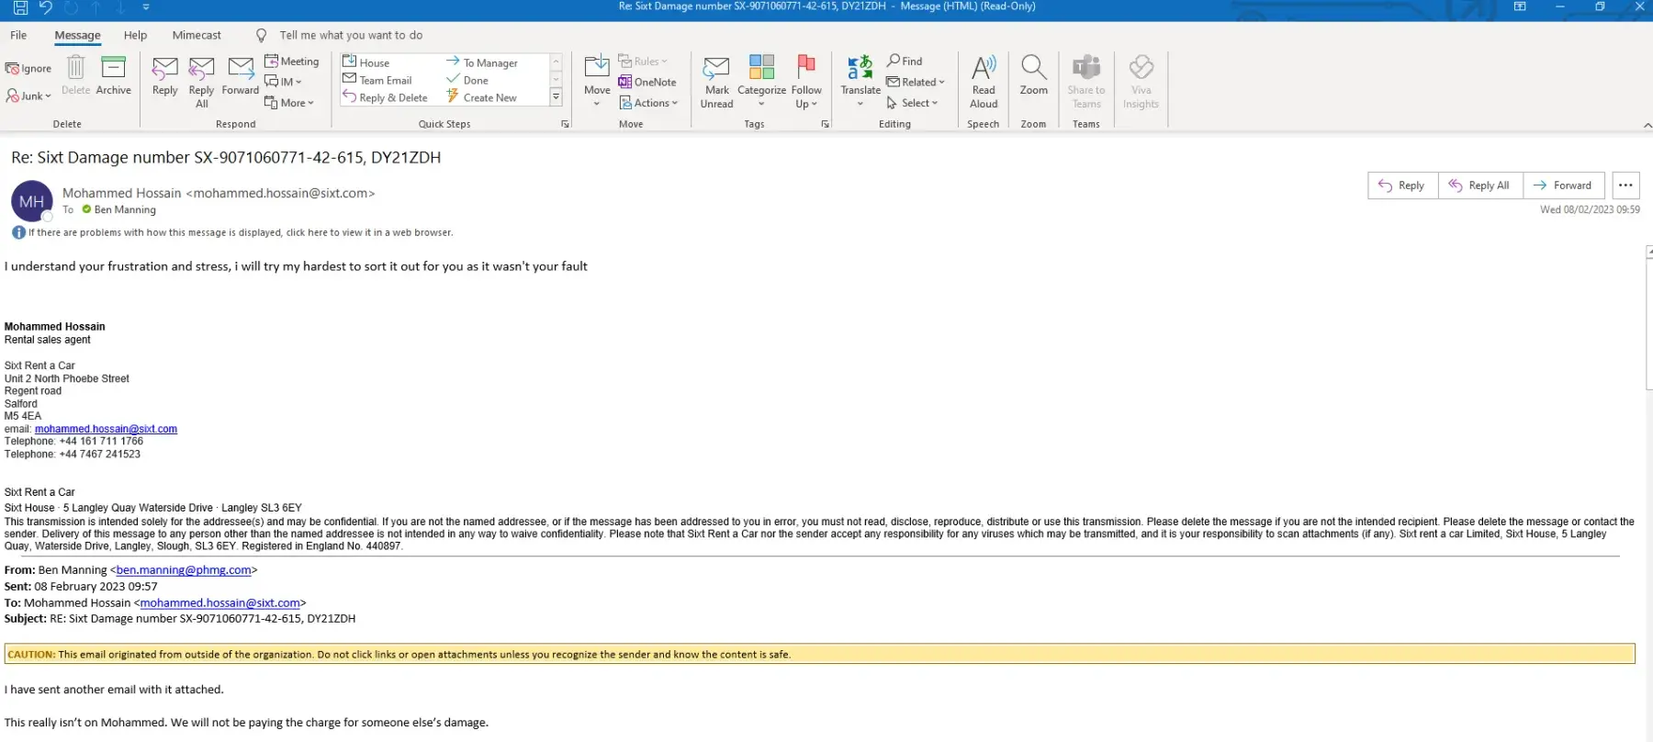The height and width of the screenshot is (742, 1653).
Task: Click the Tell me search field
Action: point(351,35)
